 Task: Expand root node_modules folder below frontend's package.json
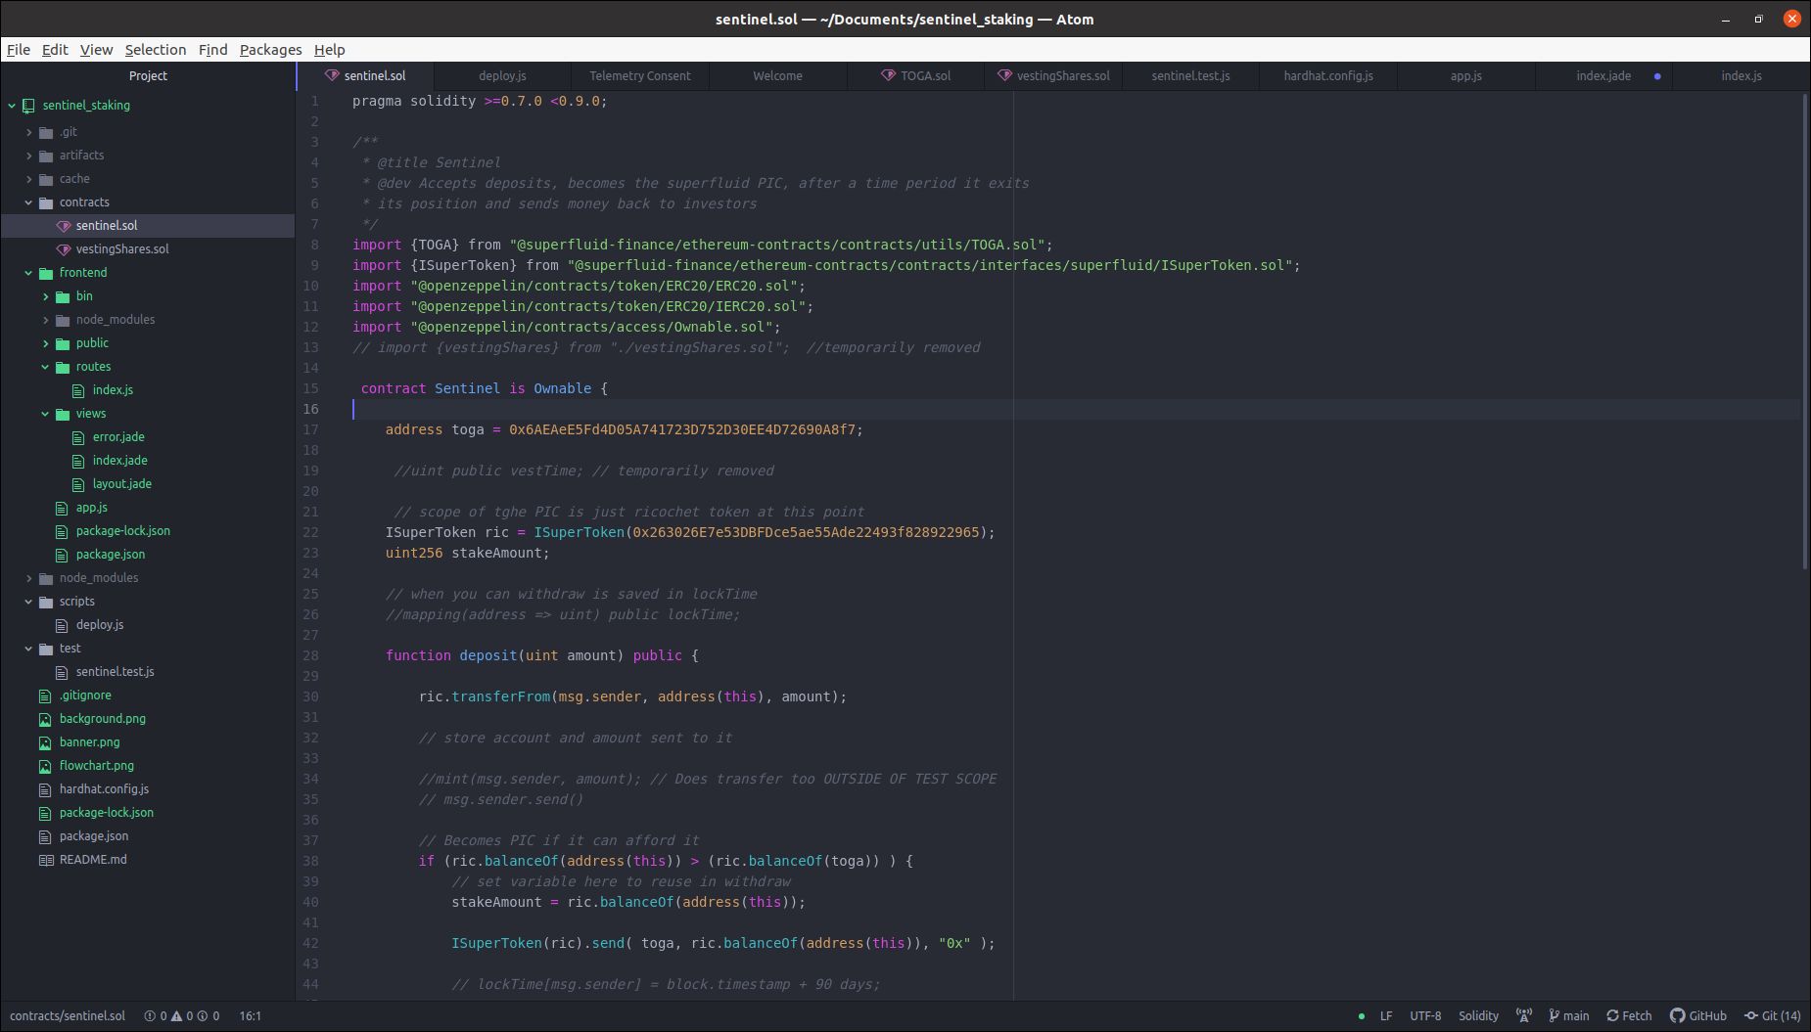click(28, 578)
